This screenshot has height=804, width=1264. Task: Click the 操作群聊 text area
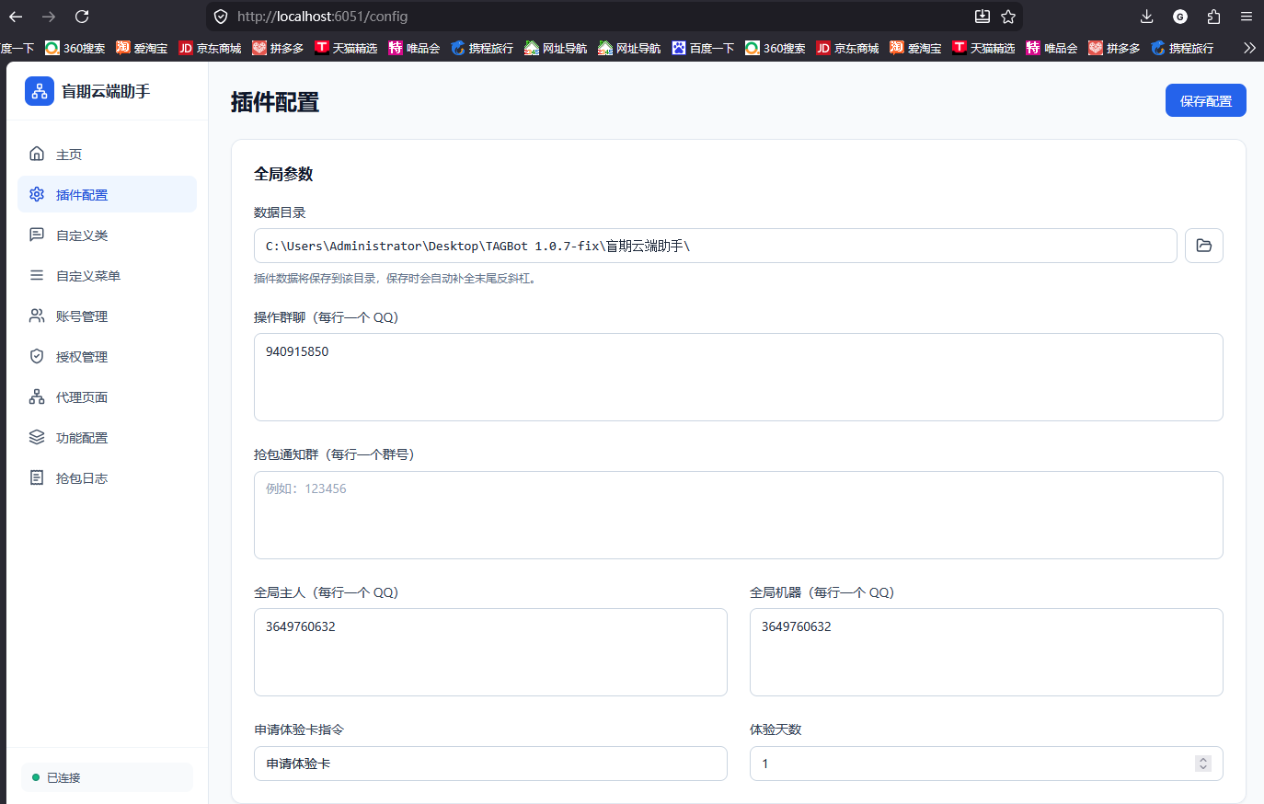739,377
